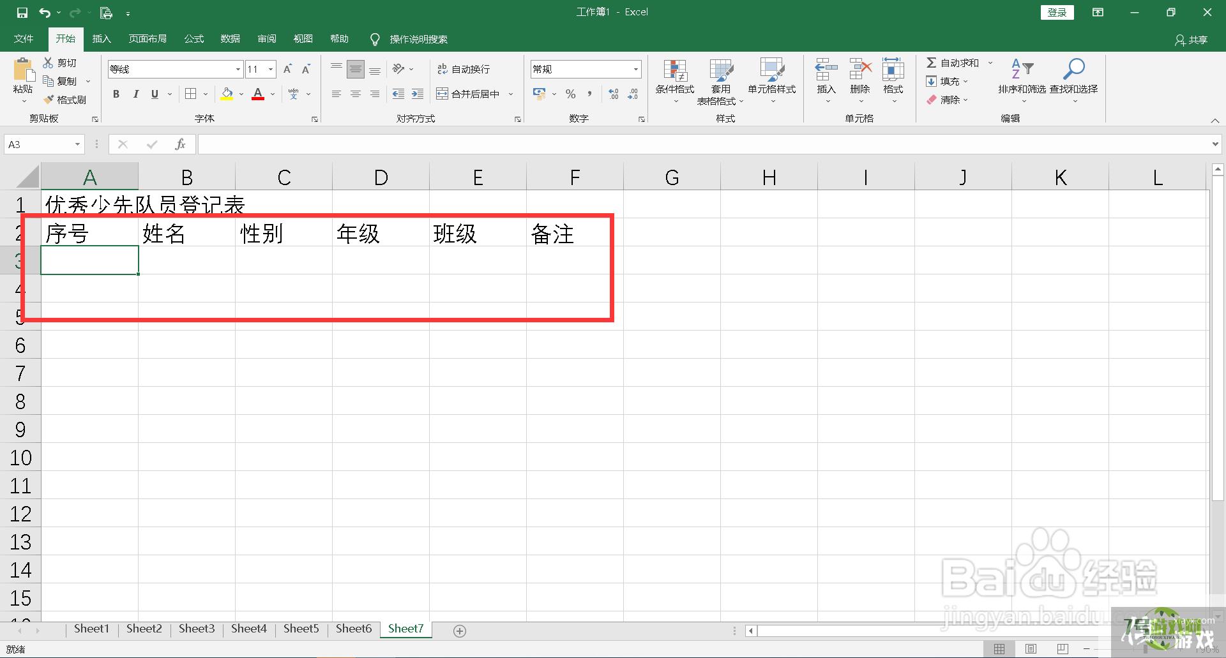The height and width of the screenshot is (658, 1226).
Task: Toggle Bold formatting
Action: click(x=116, y=94)
